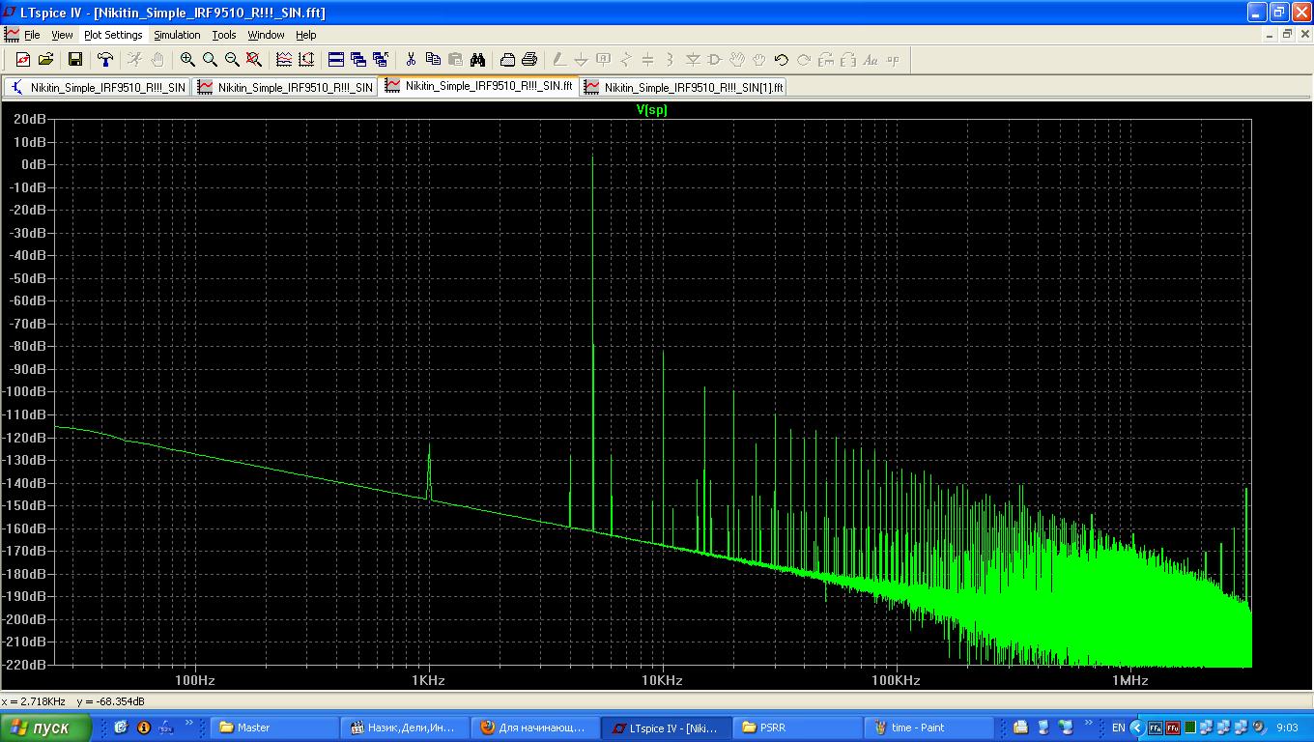Select the Zoom to rectangle magnifier

(210, 60)
